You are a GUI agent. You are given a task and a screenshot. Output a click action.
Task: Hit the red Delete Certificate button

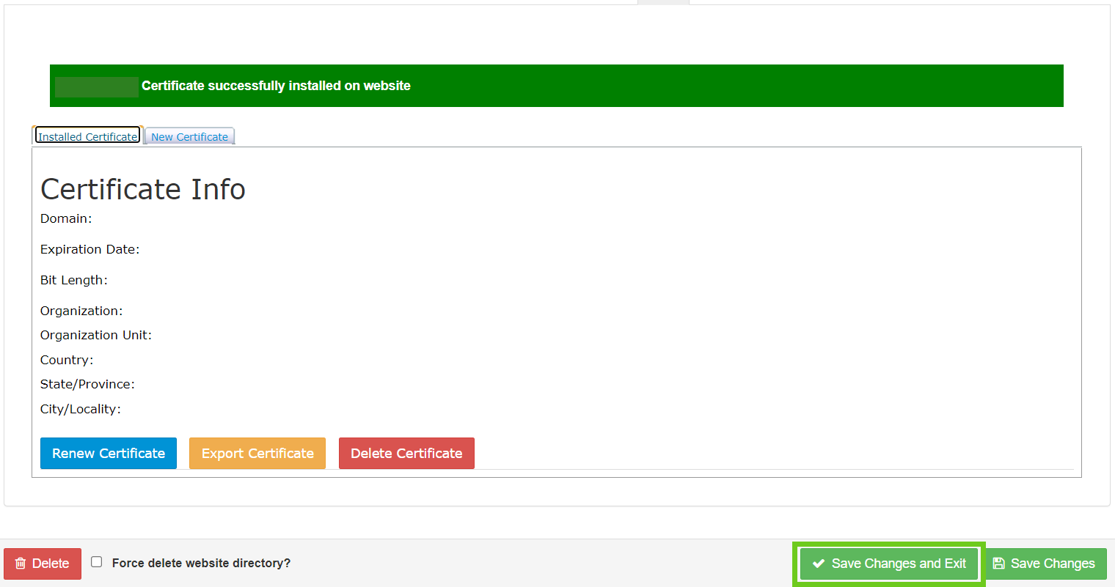pyautogui.click(x=406, y=454)
